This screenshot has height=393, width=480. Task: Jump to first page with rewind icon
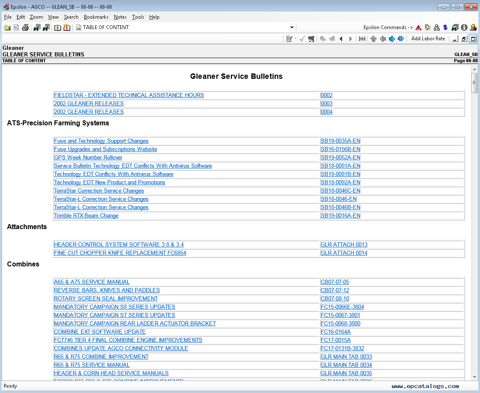click(362, 39)
